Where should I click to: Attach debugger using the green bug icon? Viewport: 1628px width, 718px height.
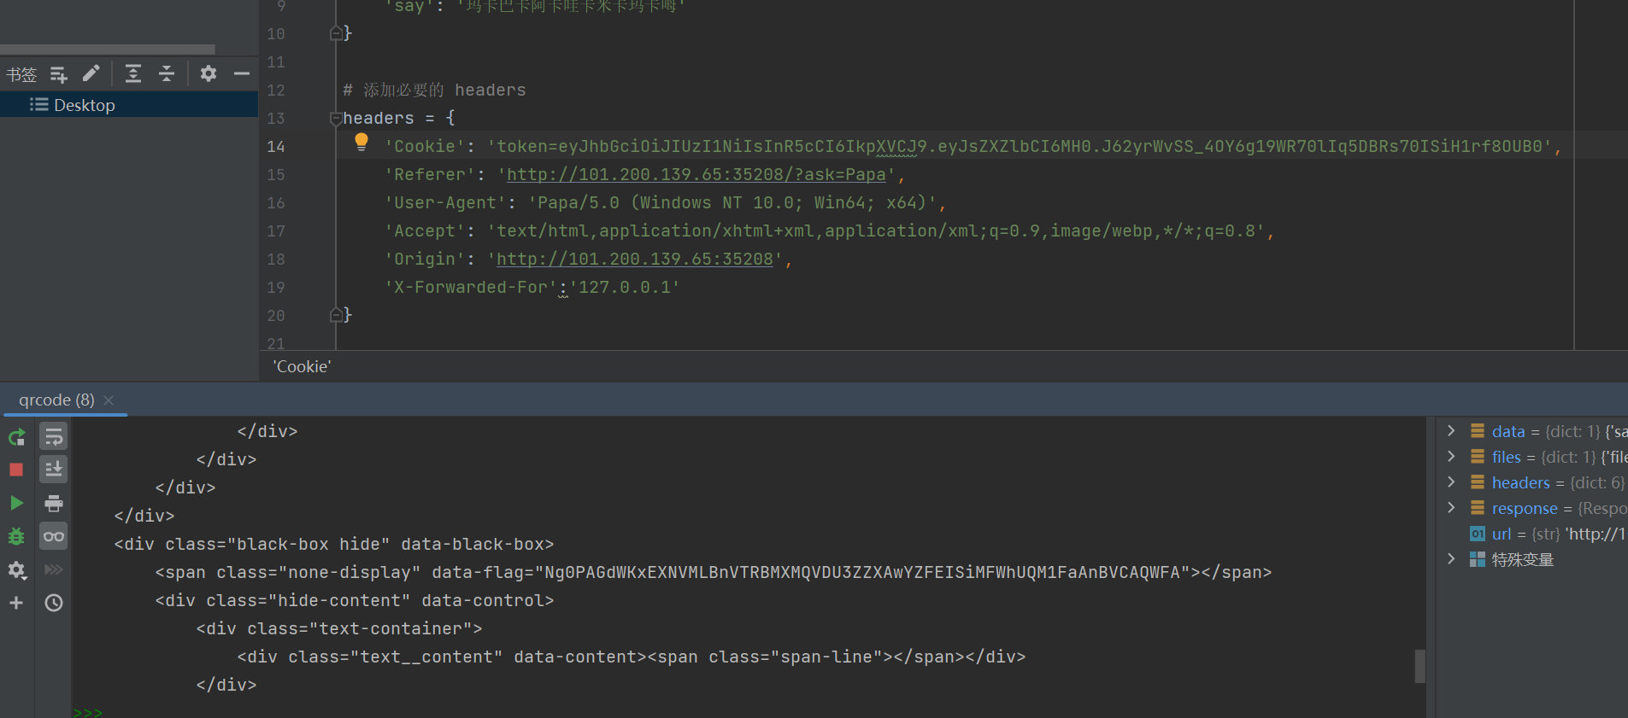(x=16, y=536)
